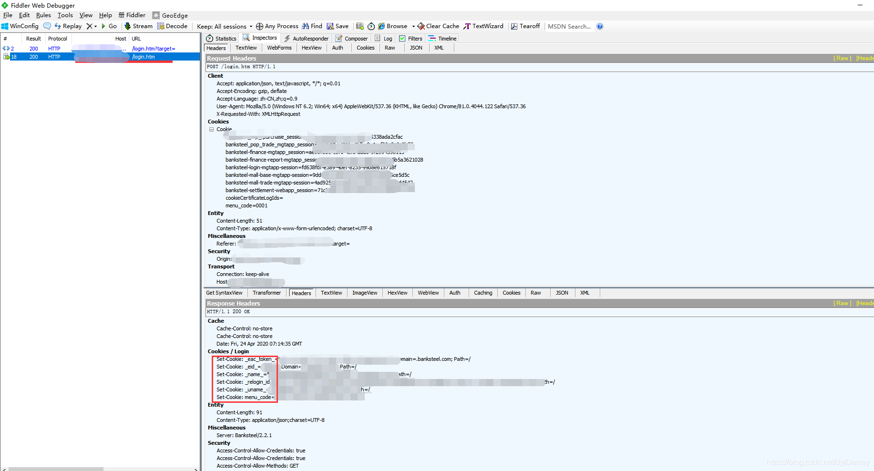Viewport: 874px width, 471px height.
Task: Click the Find binoculars icon
Action: 306,26
